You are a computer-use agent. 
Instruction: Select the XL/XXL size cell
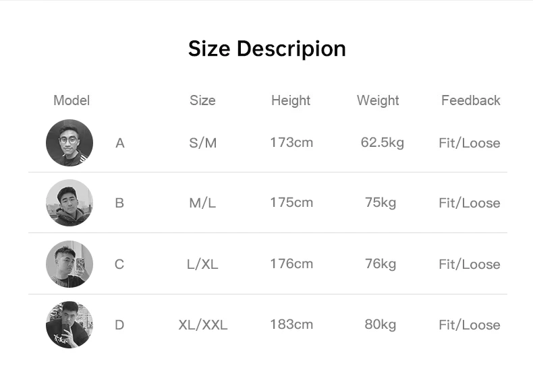(x=203, y=325)
